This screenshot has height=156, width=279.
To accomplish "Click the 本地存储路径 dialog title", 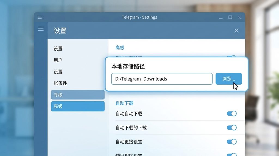I will [x=128, y=66].
